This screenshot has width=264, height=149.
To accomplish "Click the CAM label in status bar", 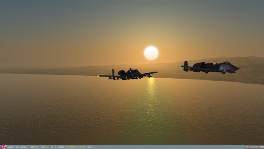I will click(x=89, y=147).
